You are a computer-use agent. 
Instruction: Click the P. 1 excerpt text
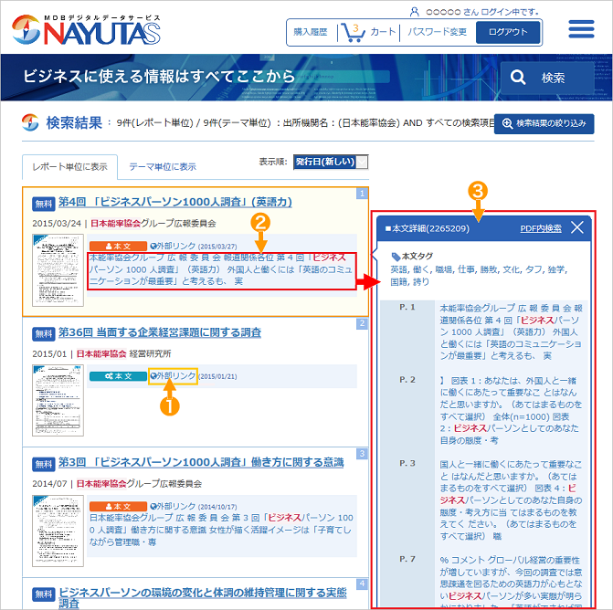point(511,331)
